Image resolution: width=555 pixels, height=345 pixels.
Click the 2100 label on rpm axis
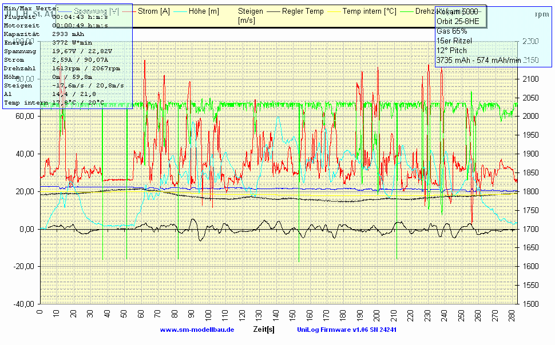[x=530, y=79]
